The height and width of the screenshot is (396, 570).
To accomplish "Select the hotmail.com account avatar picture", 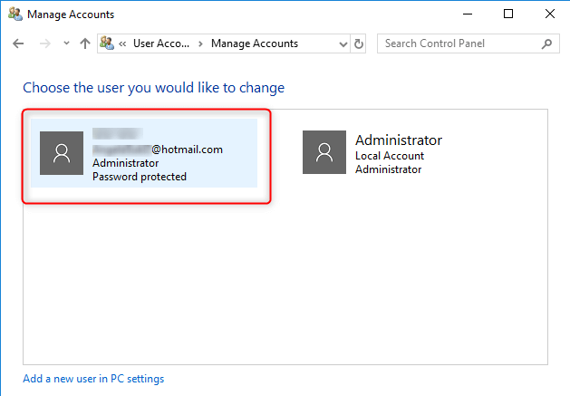I will [62, 153].
